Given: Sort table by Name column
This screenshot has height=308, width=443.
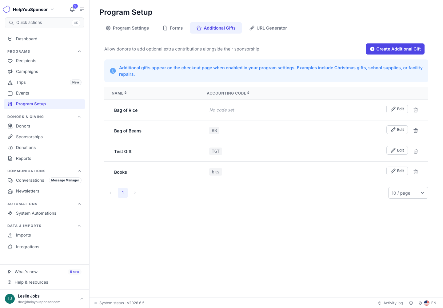Looking at the screenshot, I should [x=119, y=93].
